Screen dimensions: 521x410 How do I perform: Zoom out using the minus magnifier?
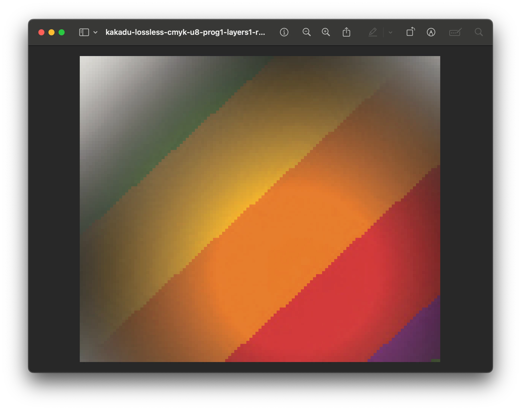306,32
